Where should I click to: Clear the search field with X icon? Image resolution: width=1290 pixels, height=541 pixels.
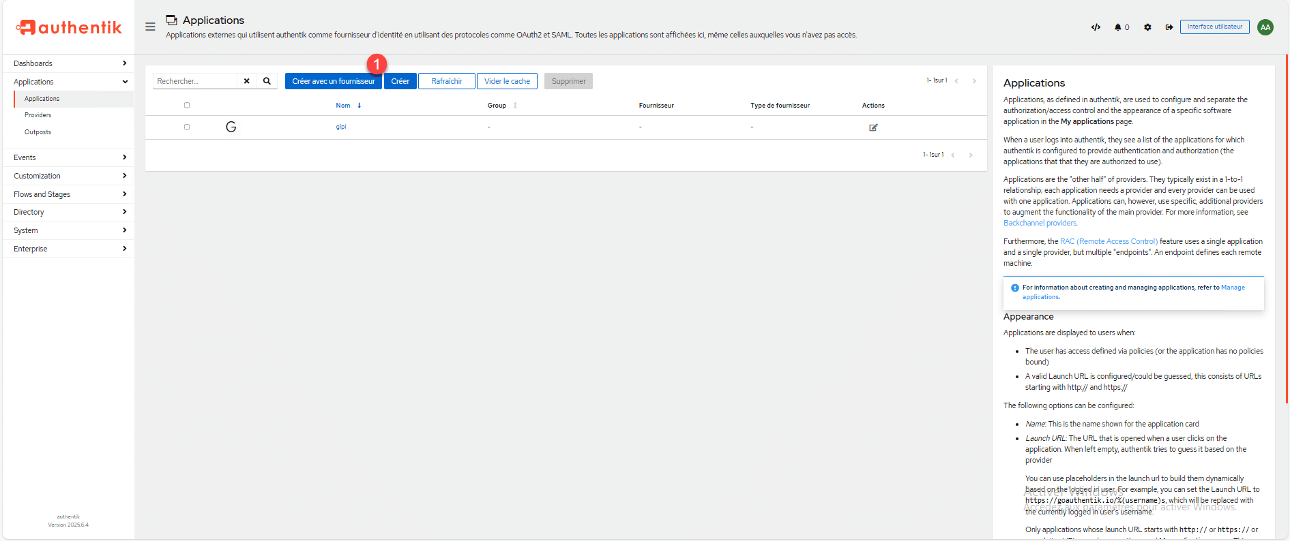(x=246, y=81)
